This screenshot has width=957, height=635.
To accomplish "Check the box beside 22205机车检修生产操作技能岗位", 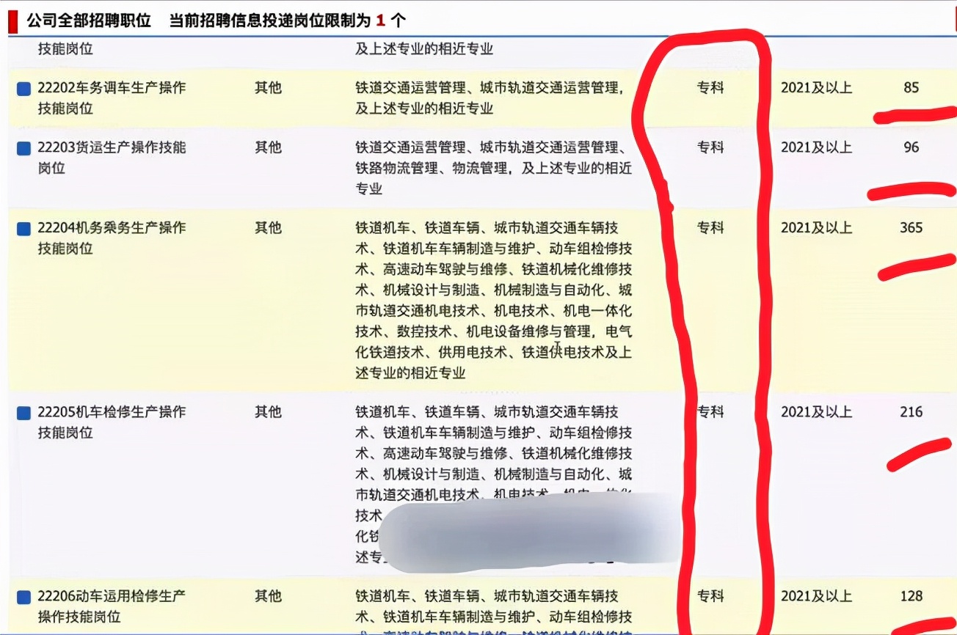I will point(23,414).
